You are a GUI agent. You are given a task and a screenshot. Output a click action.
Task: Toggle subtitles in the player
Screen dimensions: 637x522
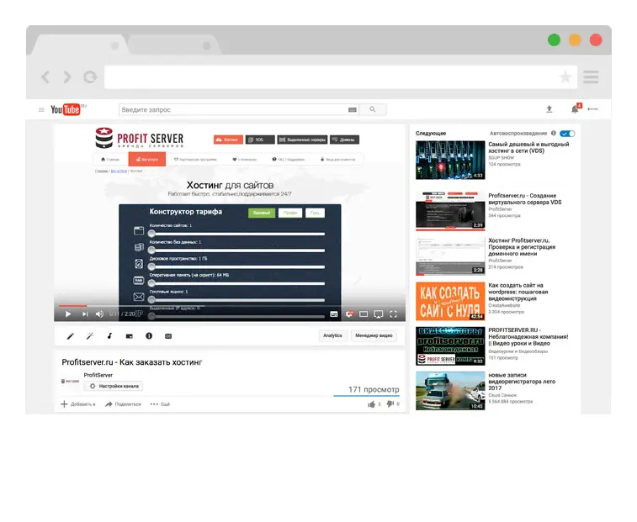point(334,314)
